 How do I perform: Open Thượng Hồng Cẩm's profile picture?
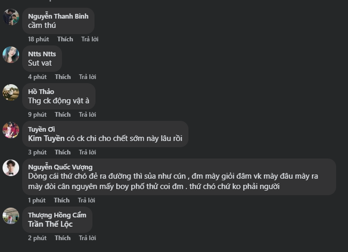pos(11,216)
